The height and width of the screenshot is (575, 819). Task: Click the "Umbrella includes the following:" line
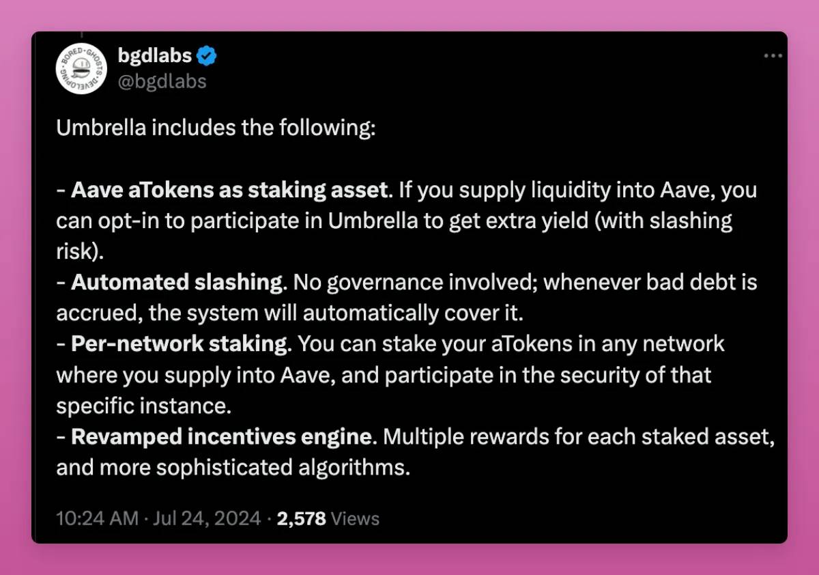tap(216, 128)
